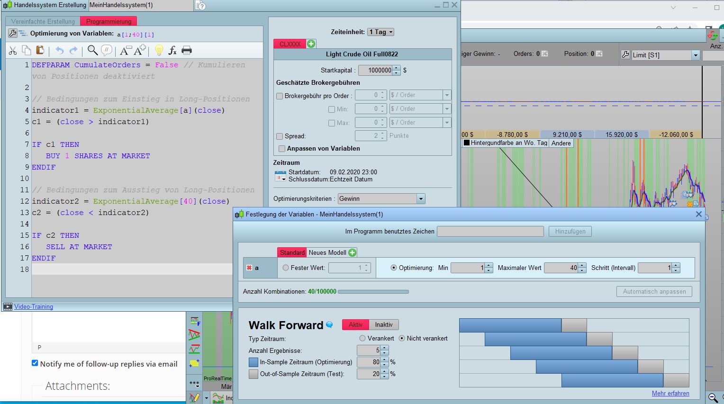Switch to Programmierung tab
Viewport: 724px width, 404px height.
coord(109,21)
